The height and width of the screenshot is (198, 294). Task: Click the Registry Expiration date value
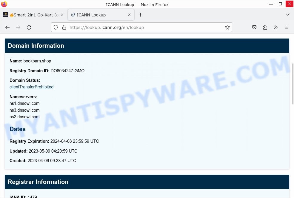[75, 141]
